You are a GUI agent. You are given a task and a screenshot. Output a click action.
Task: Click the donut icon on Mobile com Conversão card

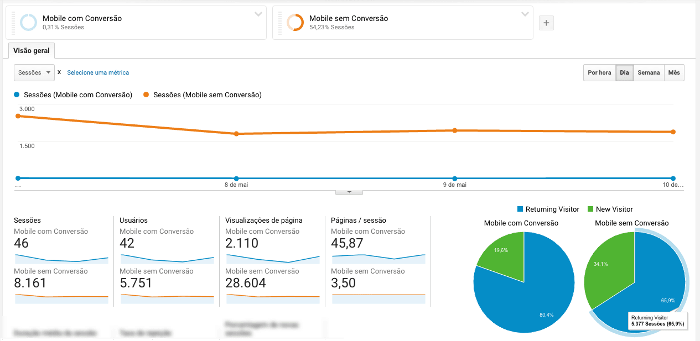coord(29,22)
